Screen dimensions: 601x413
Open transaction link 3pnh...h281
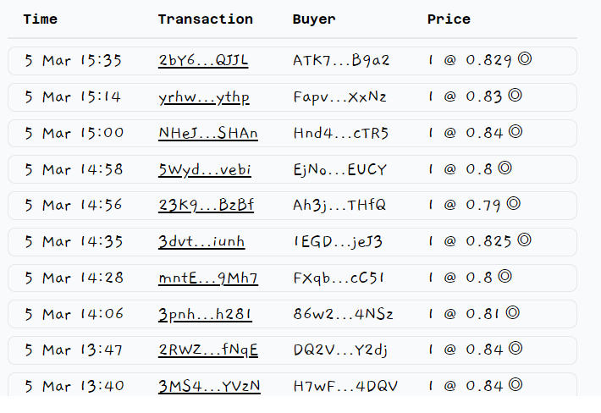tap(205, 314)
